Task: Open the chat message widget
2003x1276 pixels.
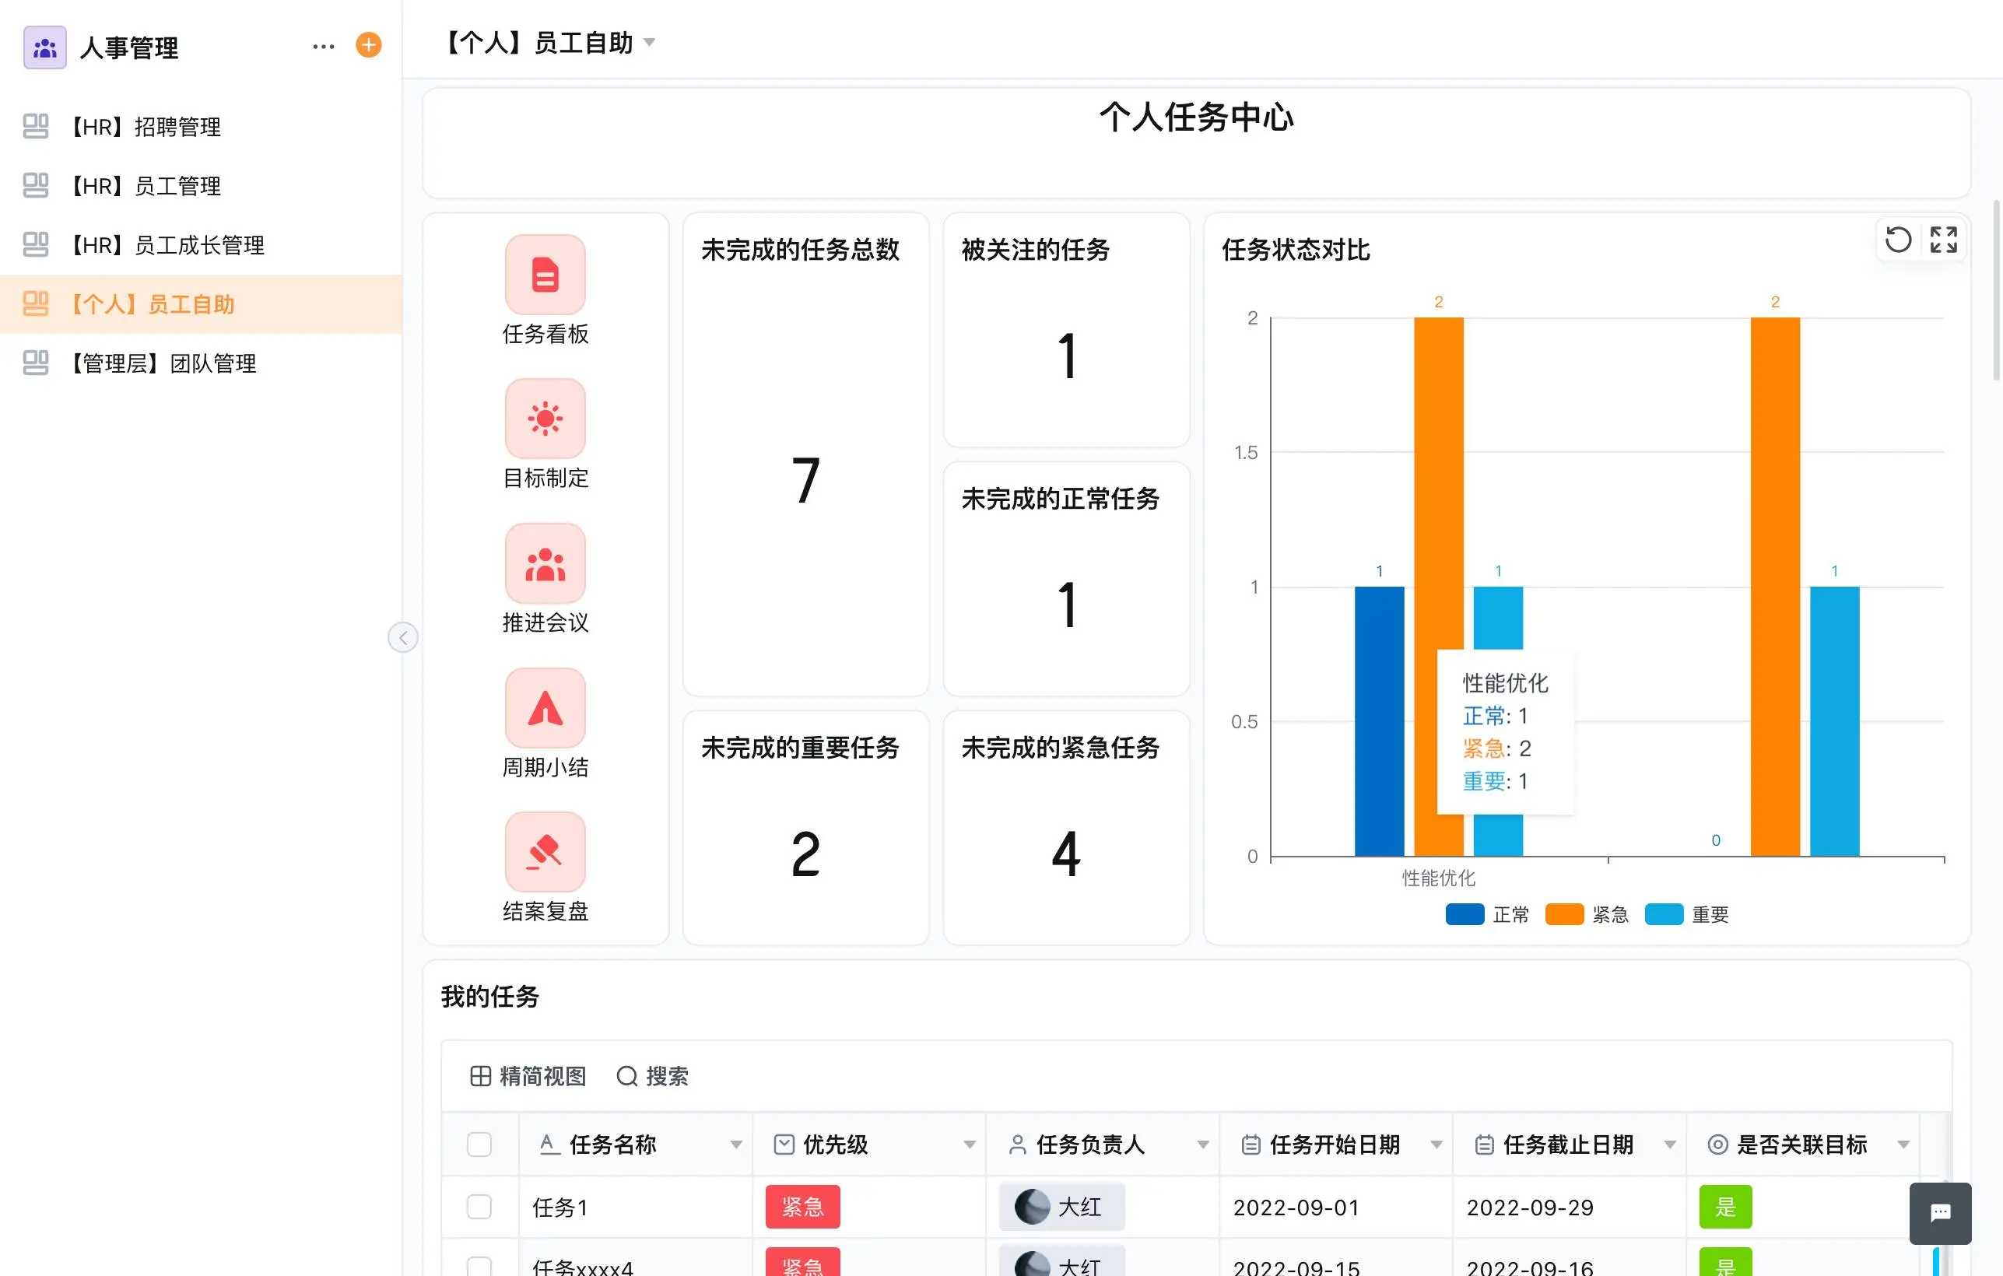Action: [1940, 1213]
